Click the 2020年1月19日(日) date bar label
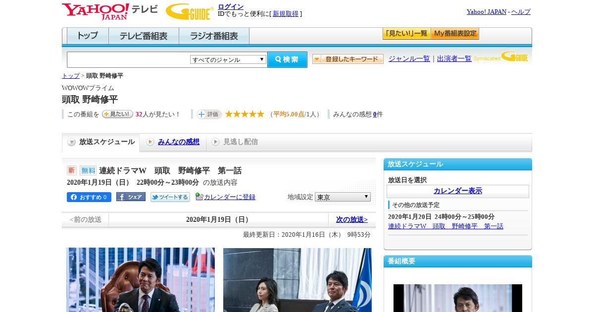 [x=219, y=220]
